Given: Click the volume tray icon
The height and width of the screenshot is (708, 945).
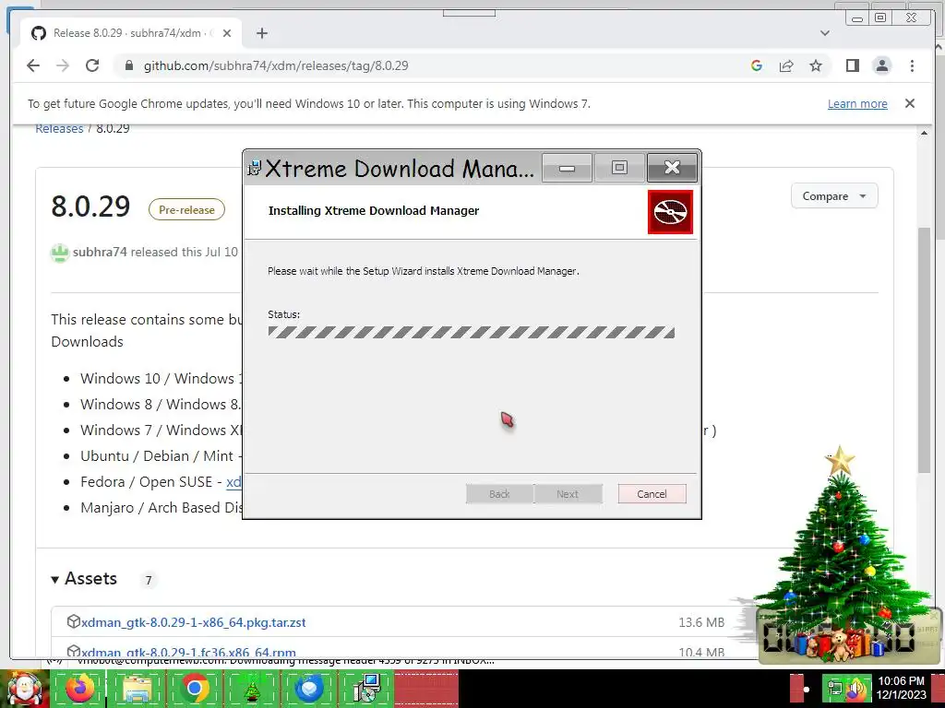Looking at the screenshot, I should 856,690.
